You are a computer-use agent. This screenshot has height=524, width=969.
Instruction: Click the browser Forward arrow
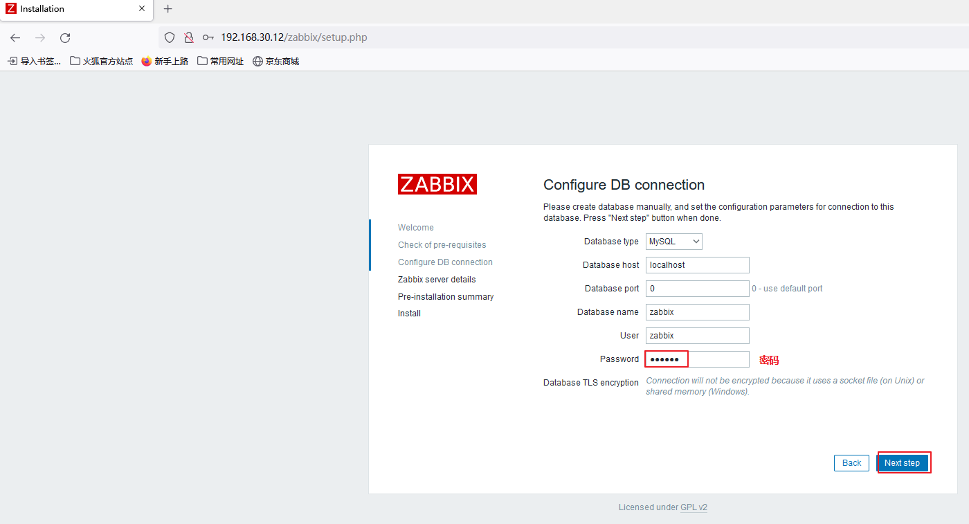click(x=40, y=37)
